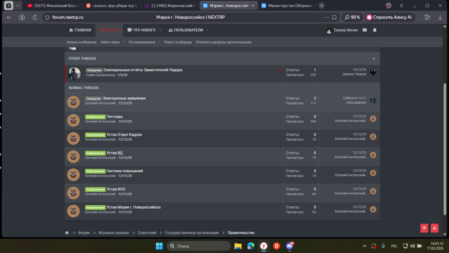Switch to the Министерство Обороны browser tab
This screenshot has height=253, width=449.
point(287,6)
